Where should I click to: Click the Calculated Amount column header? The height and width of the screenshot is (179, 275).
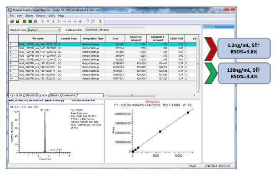click(x=157, y=39)
